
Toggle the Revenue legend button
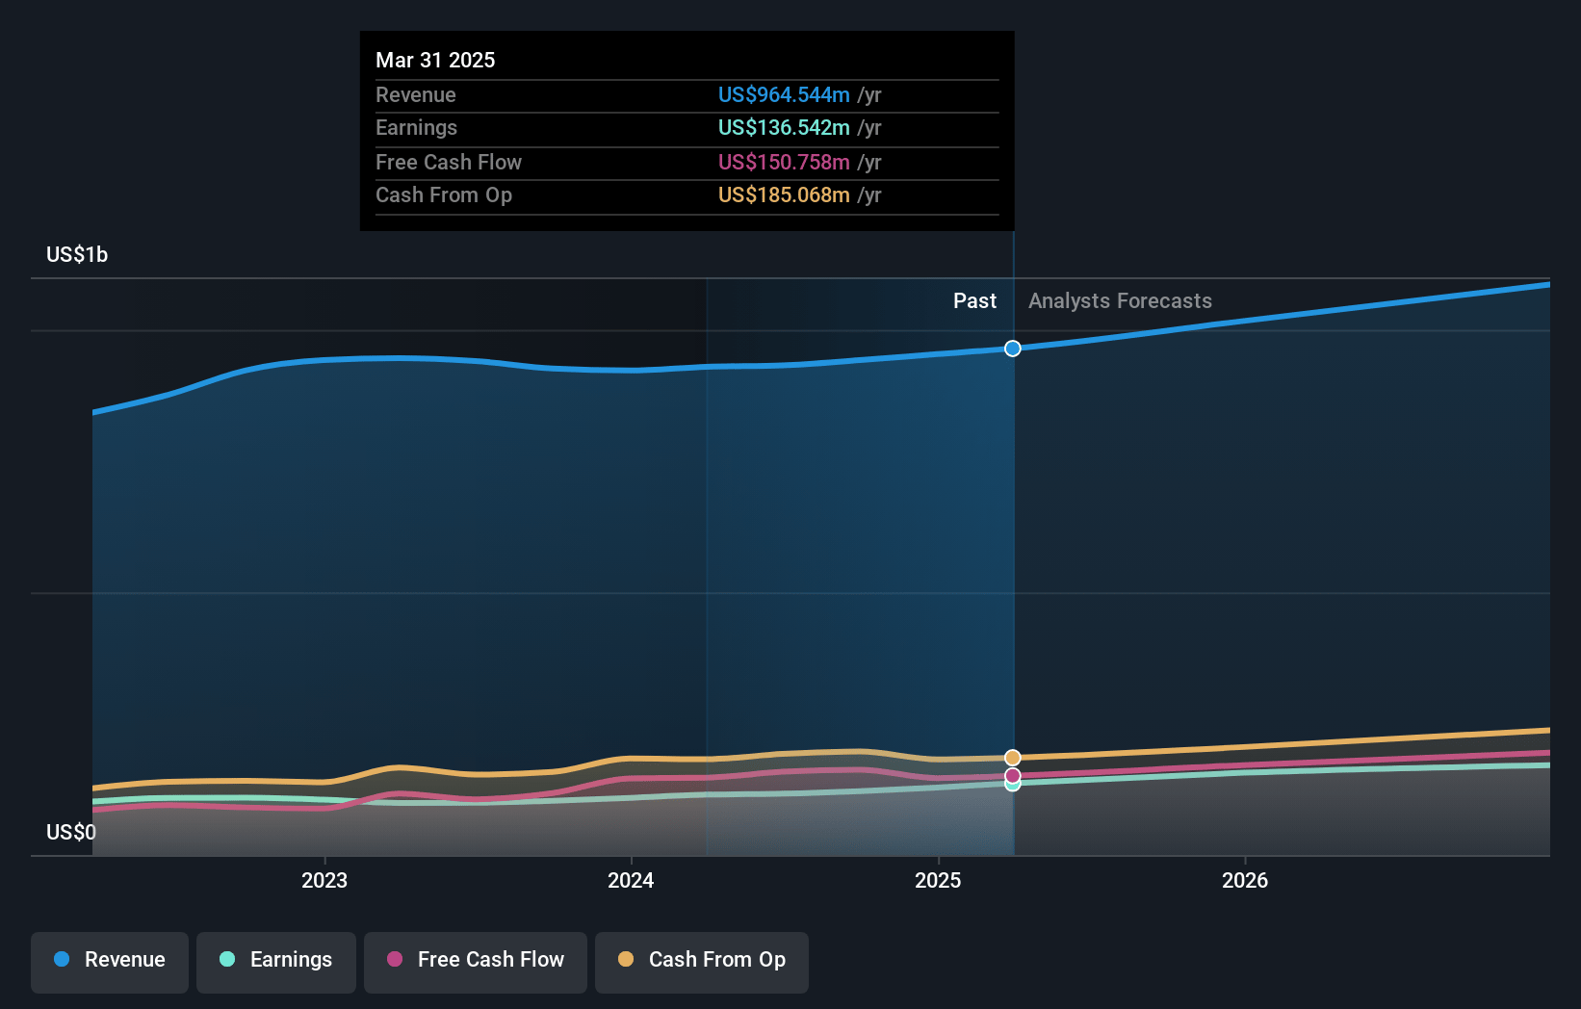(x=110, y=962)
